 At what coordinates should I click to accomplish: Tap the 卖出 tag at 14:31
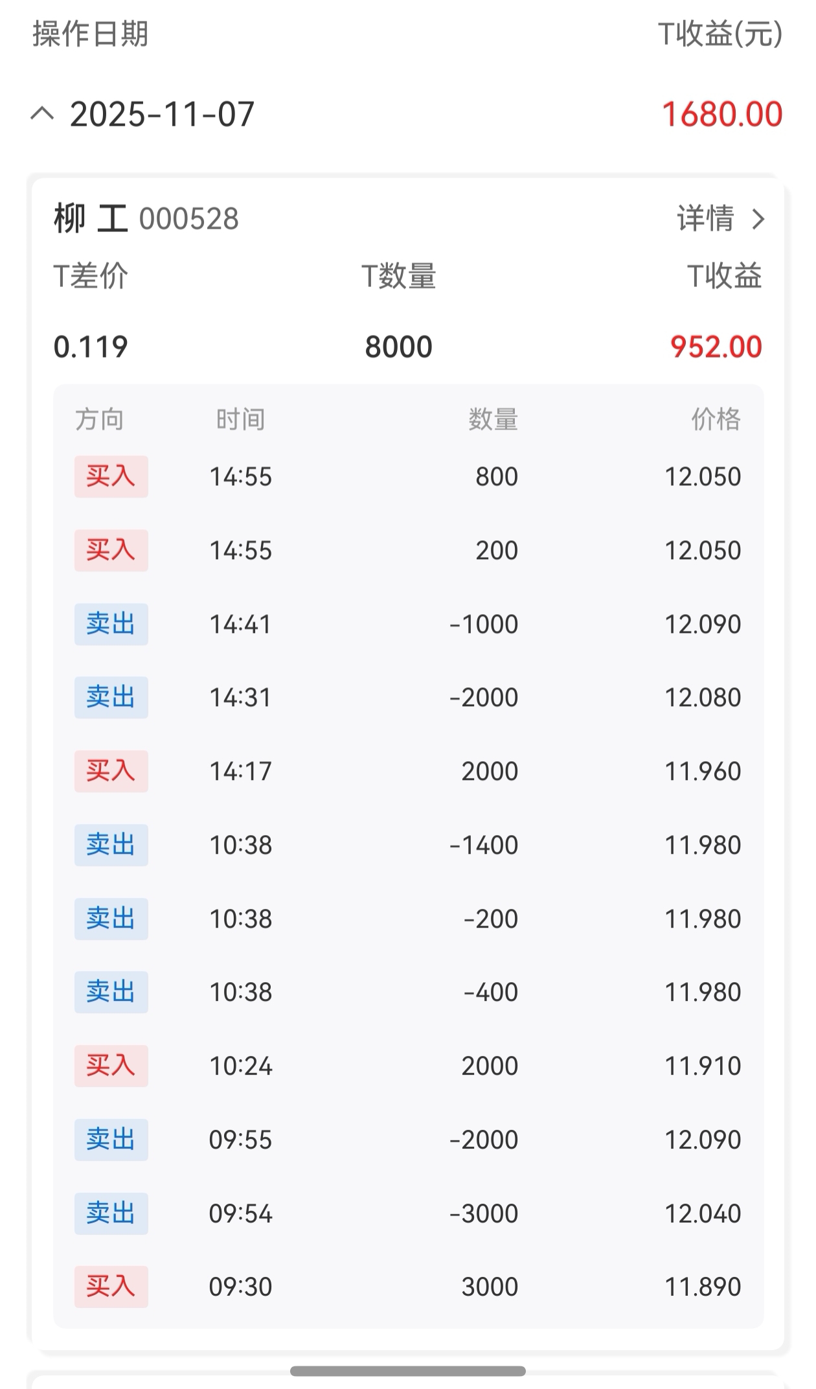(x=111, y=697)
